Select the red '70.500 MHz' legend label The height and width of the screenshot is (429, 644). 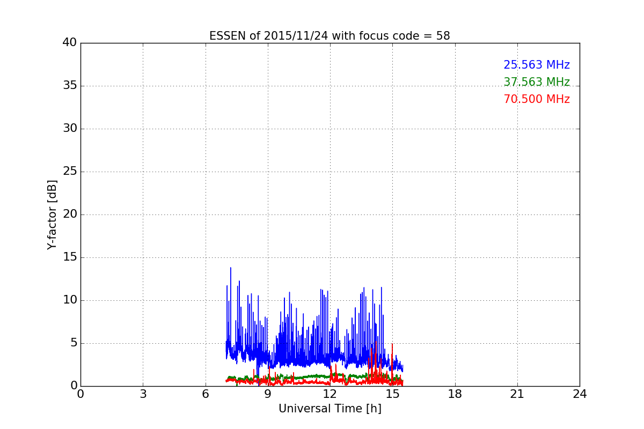tap(537, 99)
